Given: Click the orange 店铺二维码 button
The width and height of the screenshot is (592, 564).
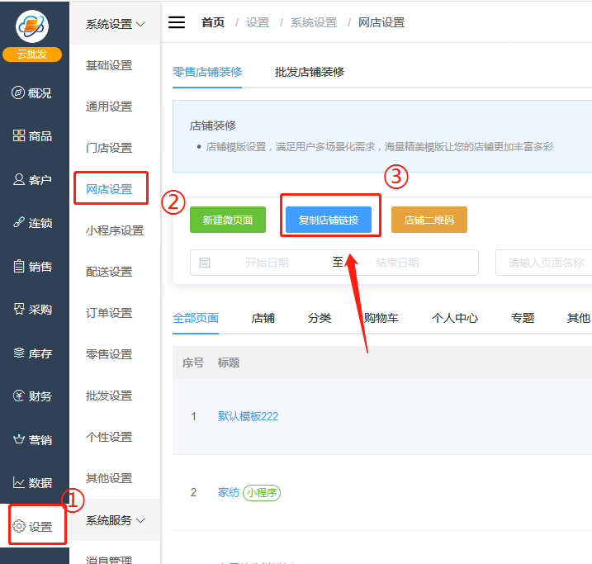Looking at the screenshot, I should click(x=429, y=220).
